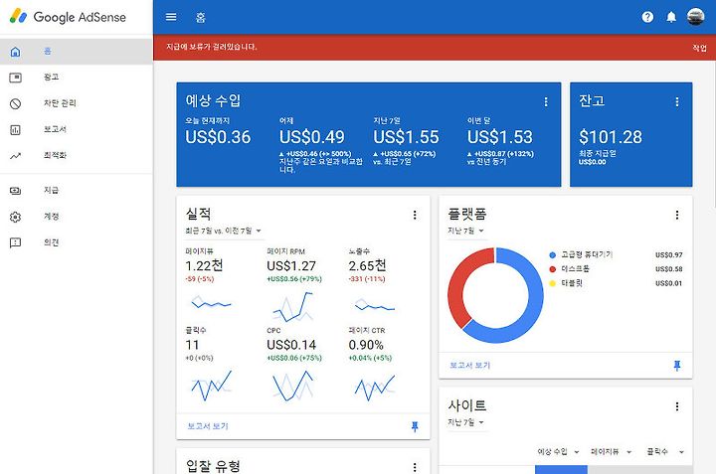
Task: Click the red 데스크톱 legend dot
Action: [553, 269]
